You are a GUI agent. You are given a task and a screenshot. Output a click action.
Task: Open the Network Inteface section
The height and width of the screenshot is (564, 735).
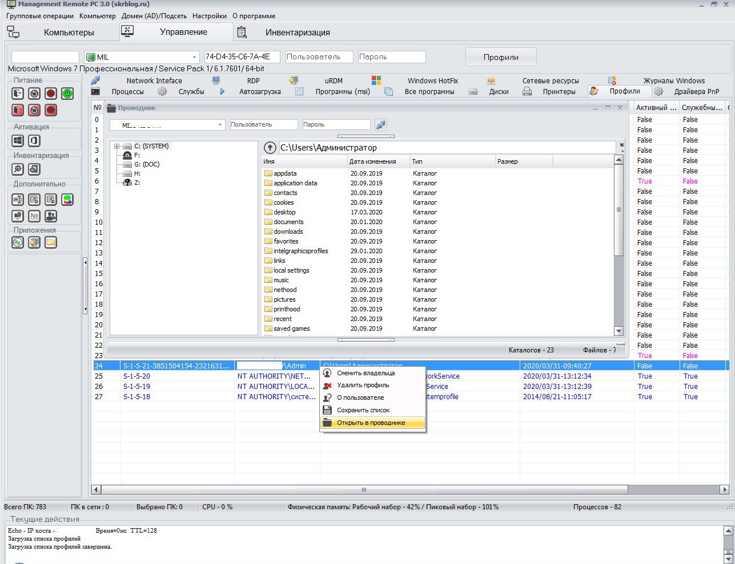[154, 80]
